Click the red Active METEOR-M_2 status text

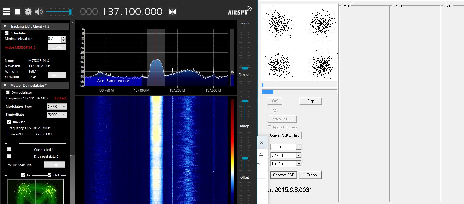pyautogui.click(x=20, y=47)
